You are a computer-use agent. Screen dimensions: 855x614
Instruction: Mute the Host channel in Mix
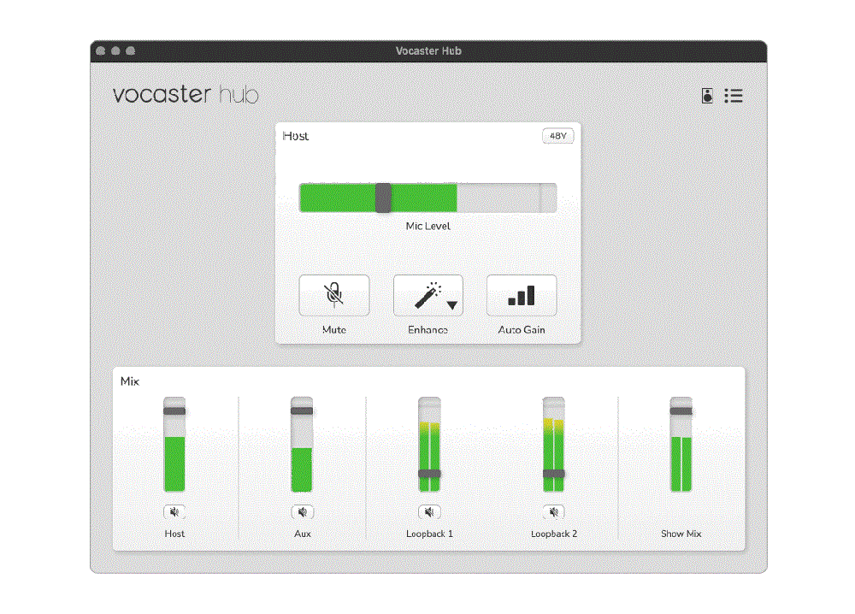tap(174, 511)
